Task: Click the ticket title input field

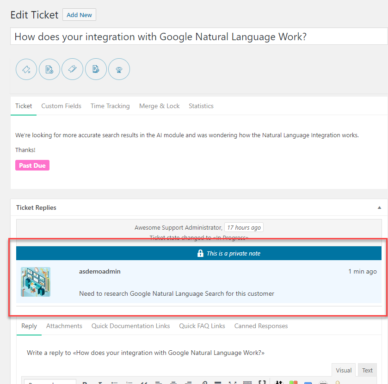Action: point(199,37)
